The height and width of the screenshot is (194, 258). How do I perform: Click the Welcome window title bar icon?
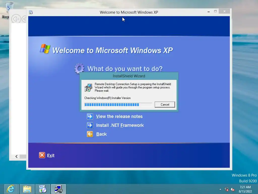31,12
